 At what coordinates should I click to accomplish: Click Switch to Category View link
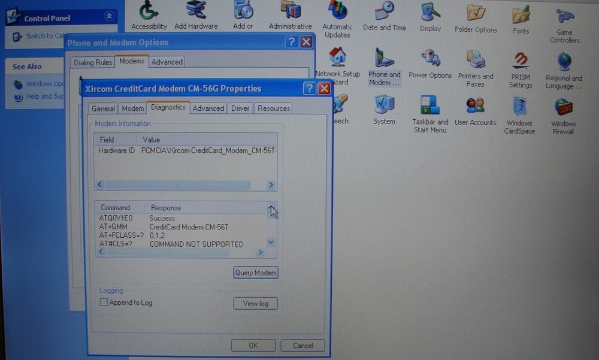(45, 36)
